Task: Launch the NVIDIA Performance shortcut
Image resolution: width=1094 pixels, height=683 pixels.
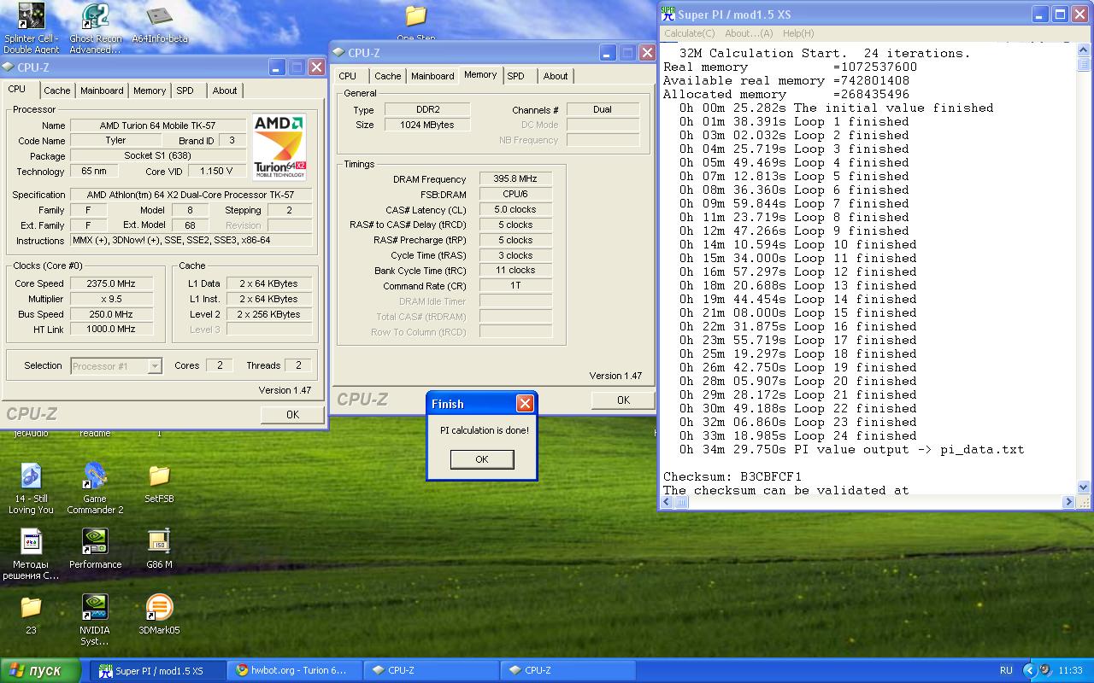Action: tap(95, 548)
